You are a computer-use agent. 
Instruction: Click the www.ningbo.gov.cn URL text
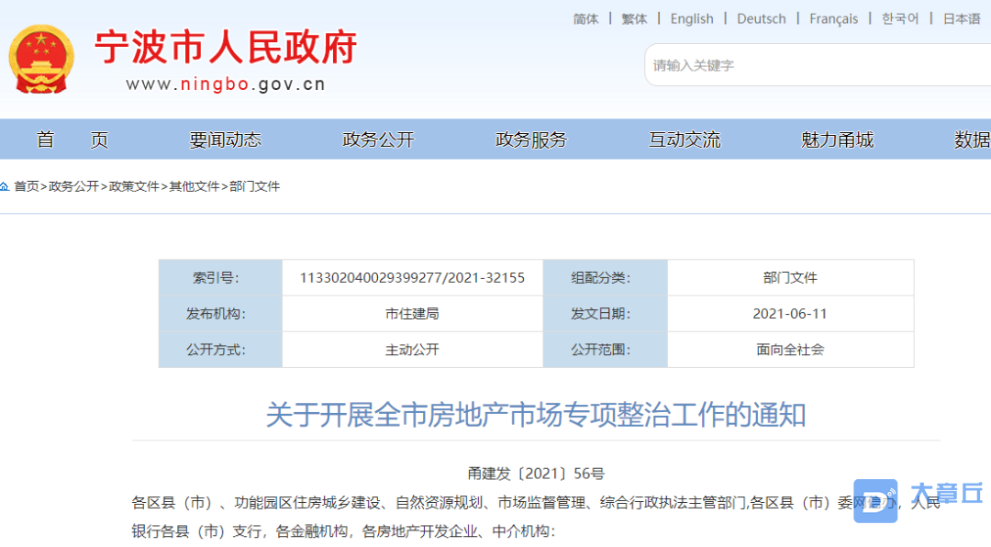[226, 84]
